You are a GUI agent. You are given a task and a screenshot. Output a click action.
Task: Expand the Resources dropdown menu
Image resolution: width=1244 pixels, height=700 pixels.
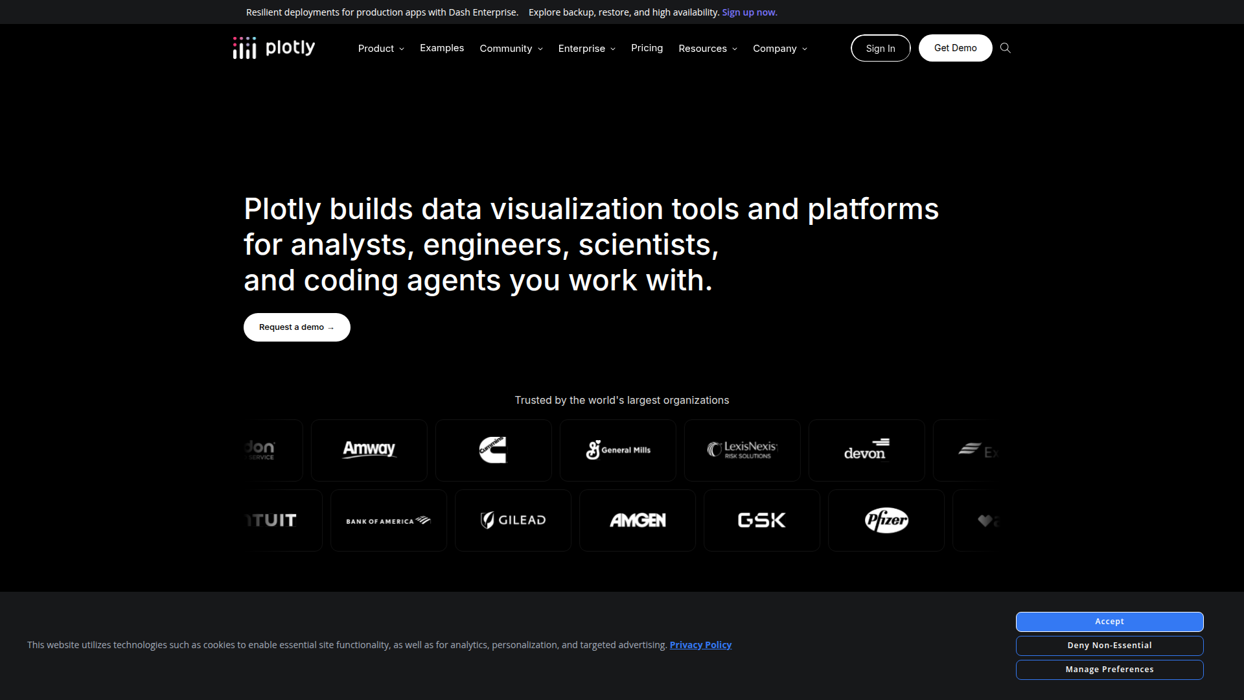tap(708, 49)
